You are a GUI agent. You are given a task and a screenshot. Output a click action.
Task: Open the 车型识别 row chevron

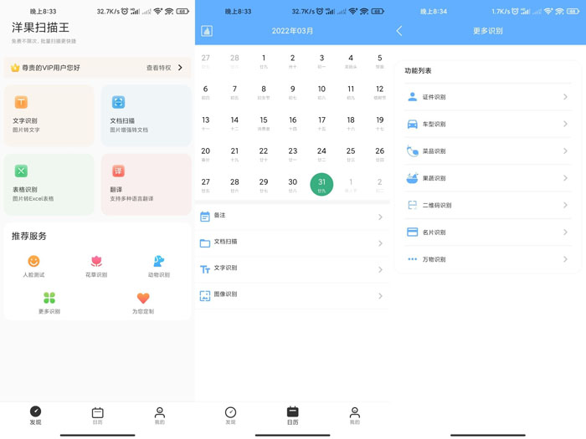click(x=565, y=124)
